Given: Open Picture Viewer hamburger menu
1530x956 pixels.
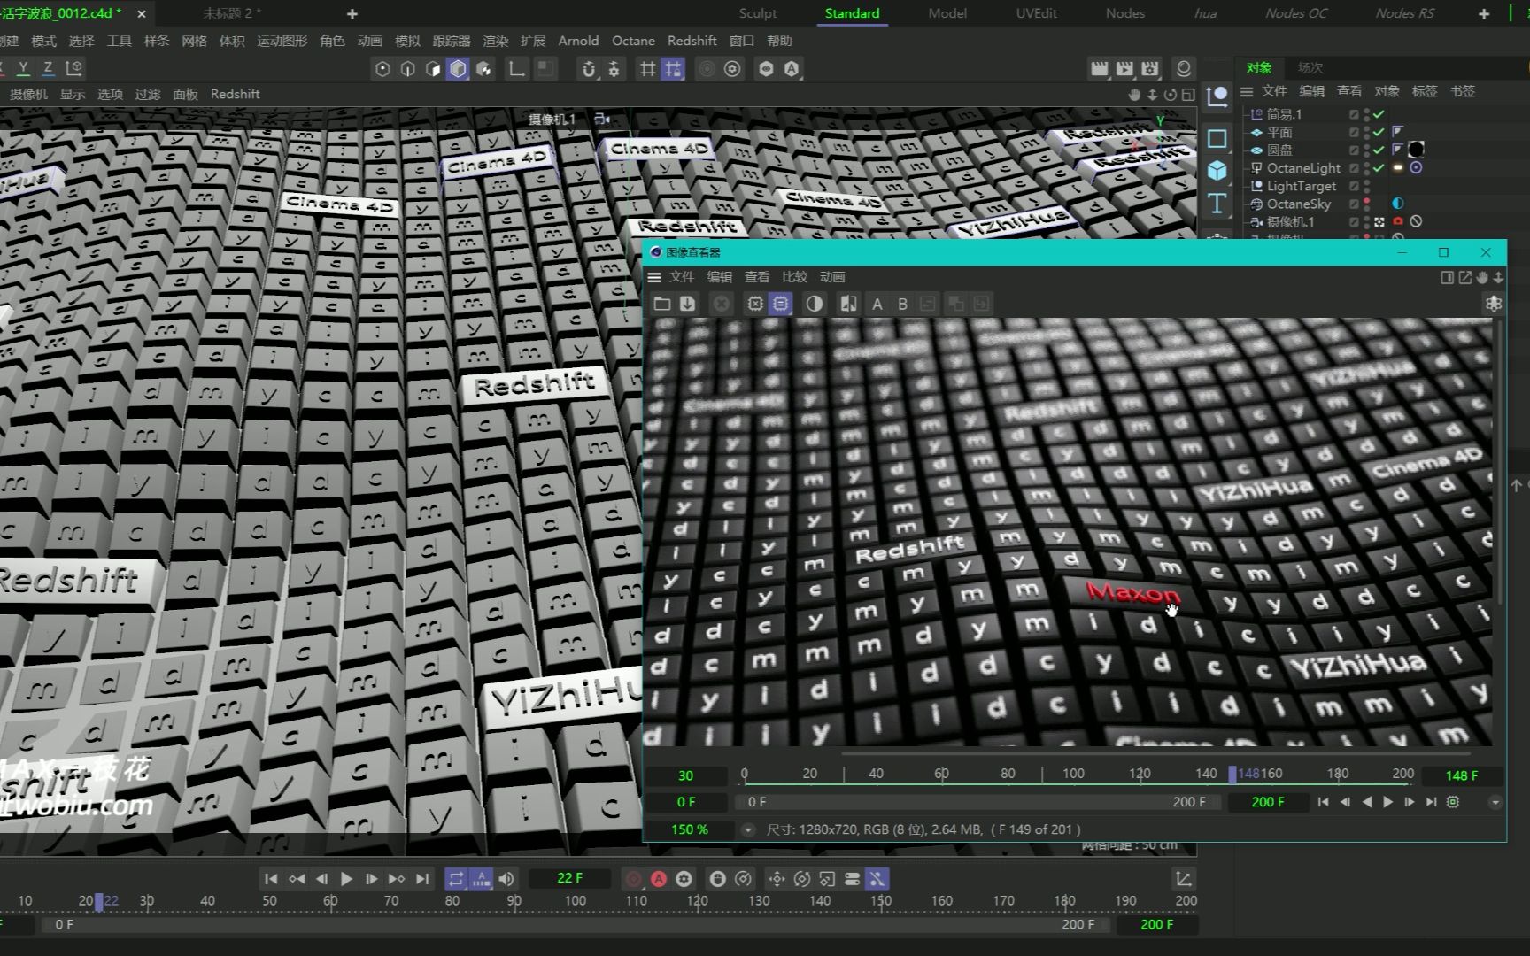Looking at the screenshot, I should coord(654,277).
